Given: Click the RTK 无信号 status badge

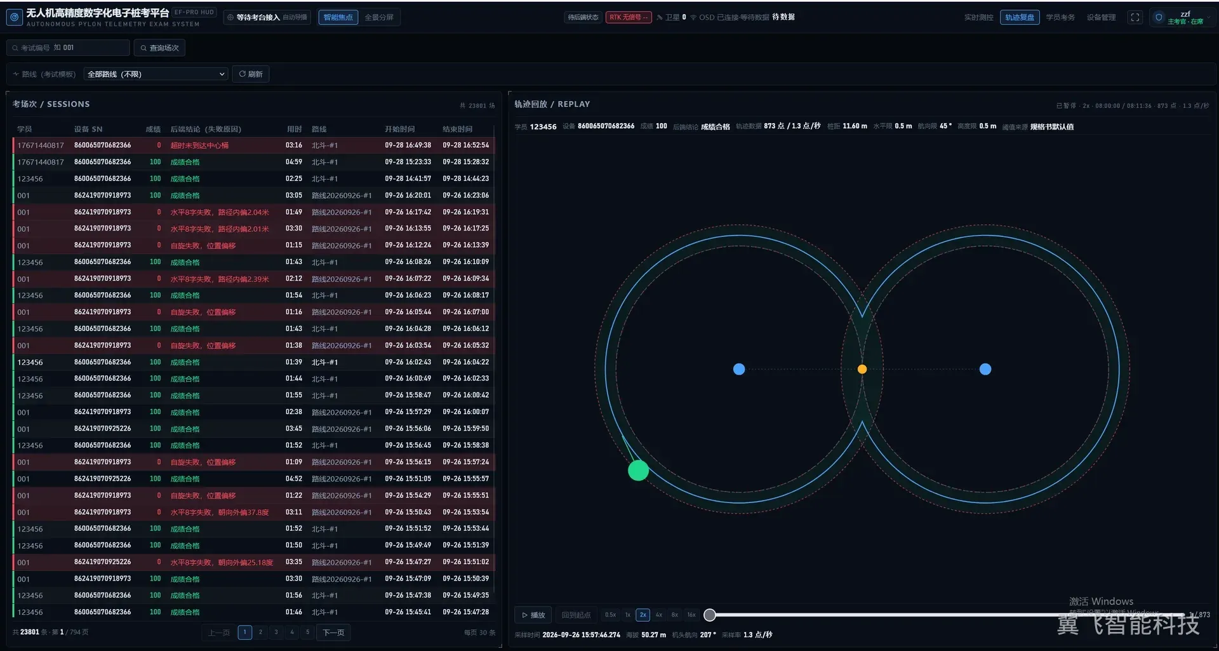Looking at the screenshot, I should coord(628,18).
